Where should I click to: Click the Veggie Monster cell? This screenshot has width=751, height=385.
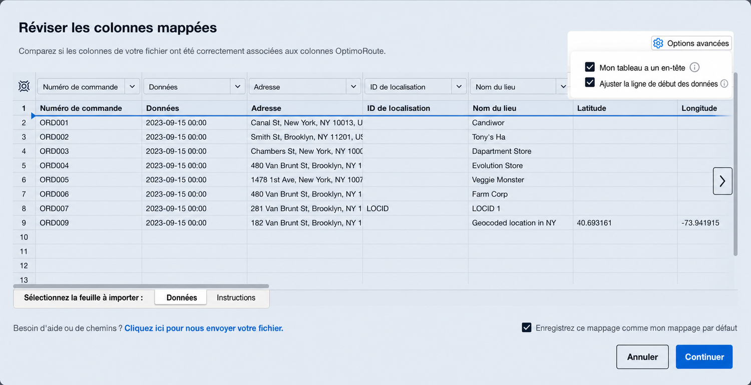point(521,179)
